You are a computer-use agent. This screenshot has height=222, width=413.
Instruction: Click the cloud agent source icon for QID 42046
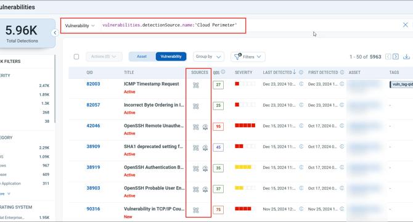pyautogui.click(x=205, y=127)
